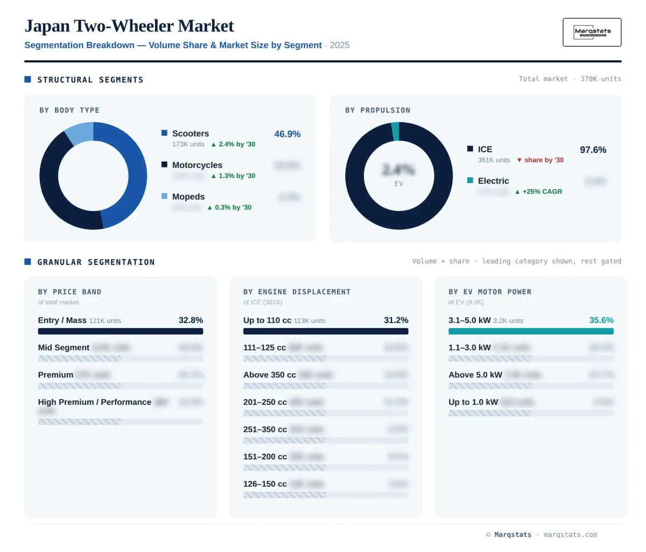Click the 'Entry / Mass' row label
Viewport: 646px width, 552px height.
point(62,320)
